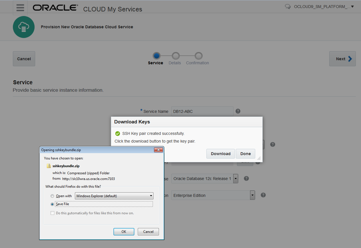Select the Open with radio button
Image resolution: width=361 pixels, height=248 pixels.
pos(52,196)
